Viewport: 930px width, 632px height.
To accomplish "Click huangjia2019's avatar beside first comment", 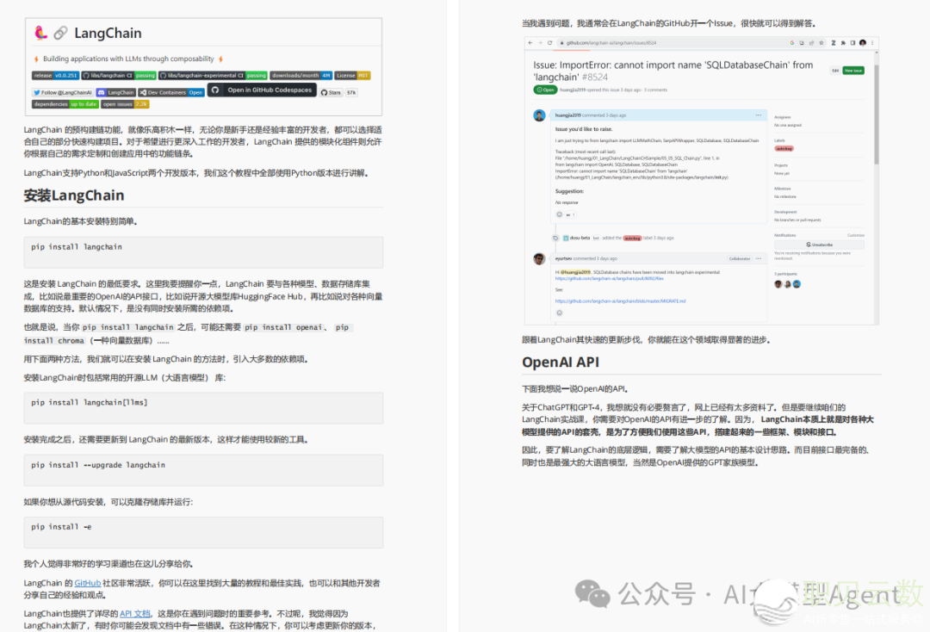I will pos(539,115).
